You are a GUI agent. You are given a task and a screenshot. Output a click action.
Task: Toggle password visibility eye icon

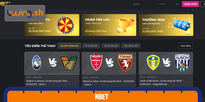tap(177, 4)
